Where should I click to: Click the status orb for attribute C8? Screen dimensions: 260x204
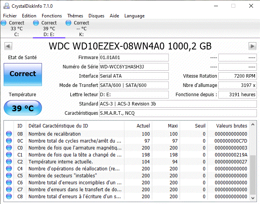(x=9, y=196)
